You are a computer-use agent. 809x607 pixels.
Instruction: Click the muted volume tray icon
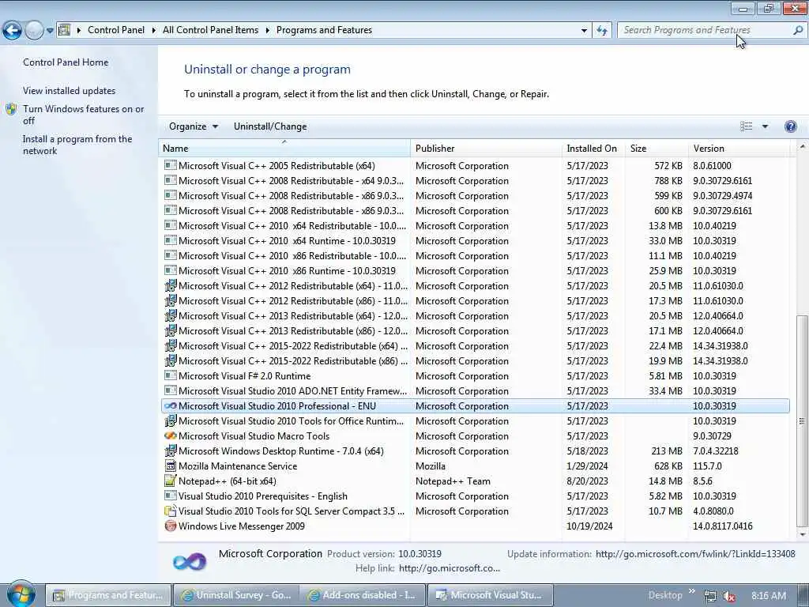(x=729, y=596)
